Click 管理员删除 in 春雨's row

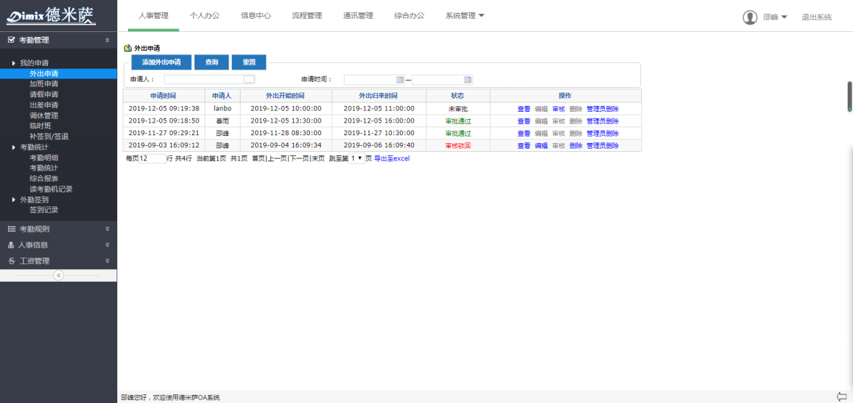point(602,121)
